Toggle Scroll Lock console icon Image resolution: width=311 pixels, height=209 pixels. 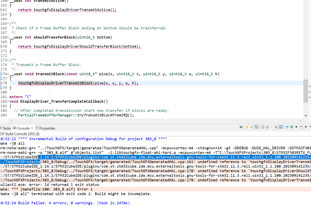tap(267, 127)
